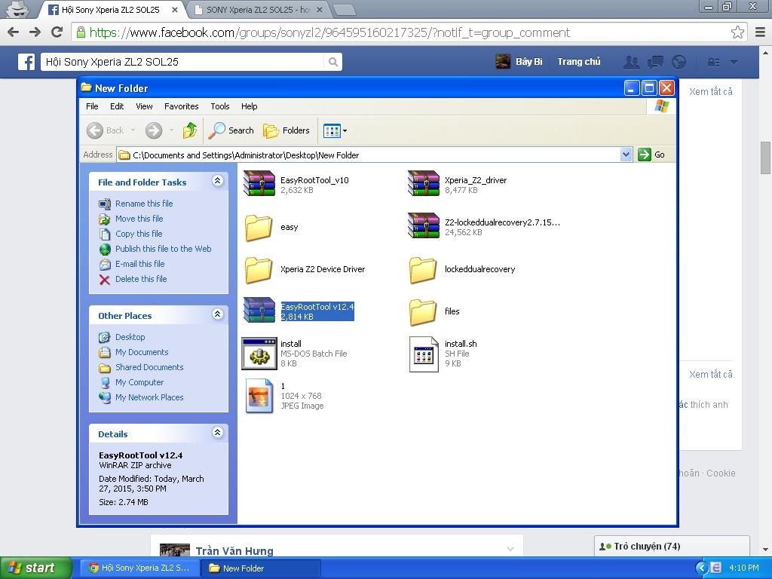The image size is (772, 579).
Task: Toggle the Folders pane button
Action: [286, 130]
